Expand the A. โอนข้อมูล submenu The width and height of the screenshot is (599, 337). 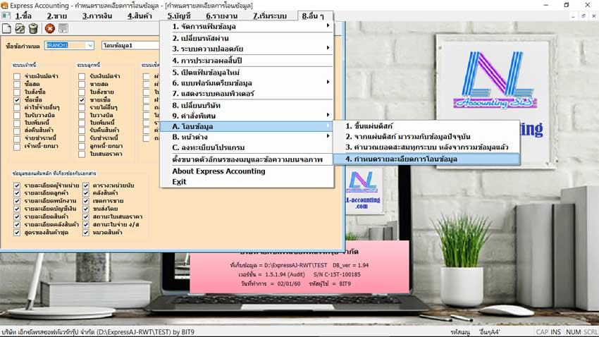(247, 126)
